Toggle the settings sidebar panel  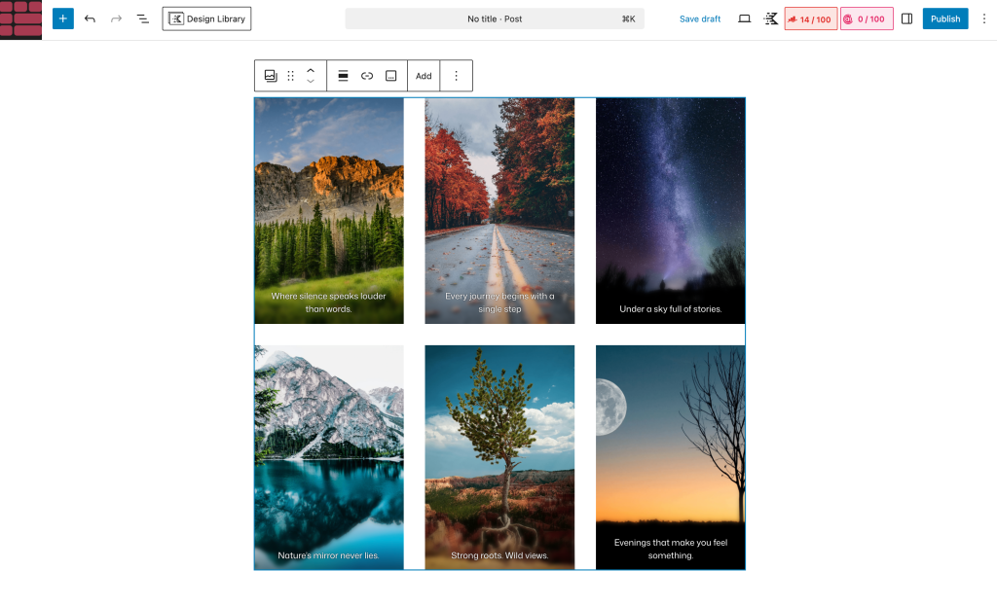click(906, 18)
